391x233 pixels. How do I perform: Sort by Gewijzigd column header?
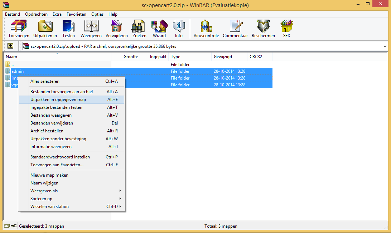229,57
